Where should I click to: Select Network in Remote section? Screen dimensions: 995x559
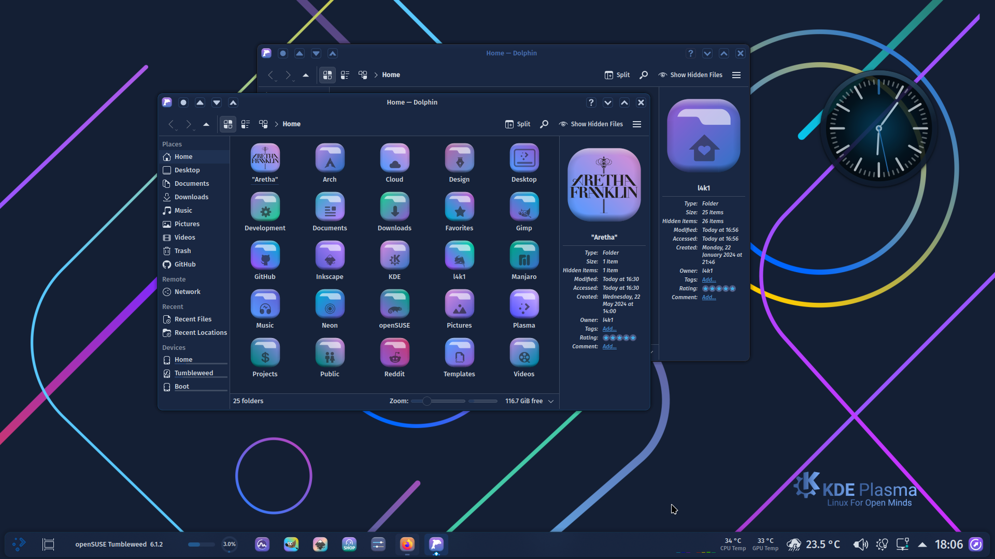tap(194, 292)
